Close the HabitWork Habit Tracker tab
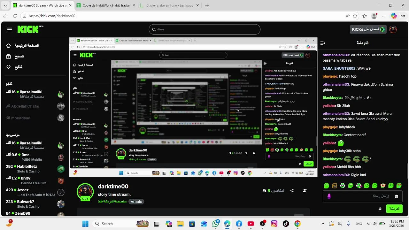This screenshot has height=230, width=409. tap(134, 5)
